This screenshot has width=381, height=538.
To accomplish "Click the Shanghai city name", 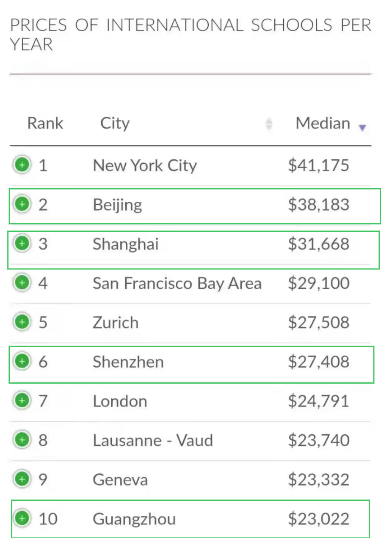I will pyautogui.click(x=126, y=244).
